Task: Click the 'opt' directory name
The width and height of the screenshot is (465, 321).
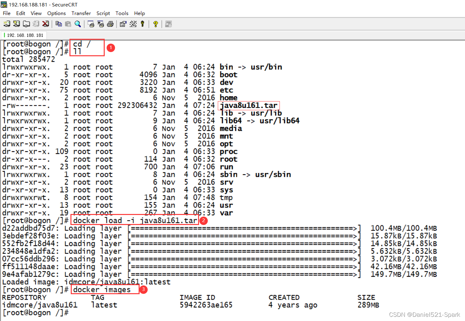Action: pyautogui.click(x=227, y=144)
